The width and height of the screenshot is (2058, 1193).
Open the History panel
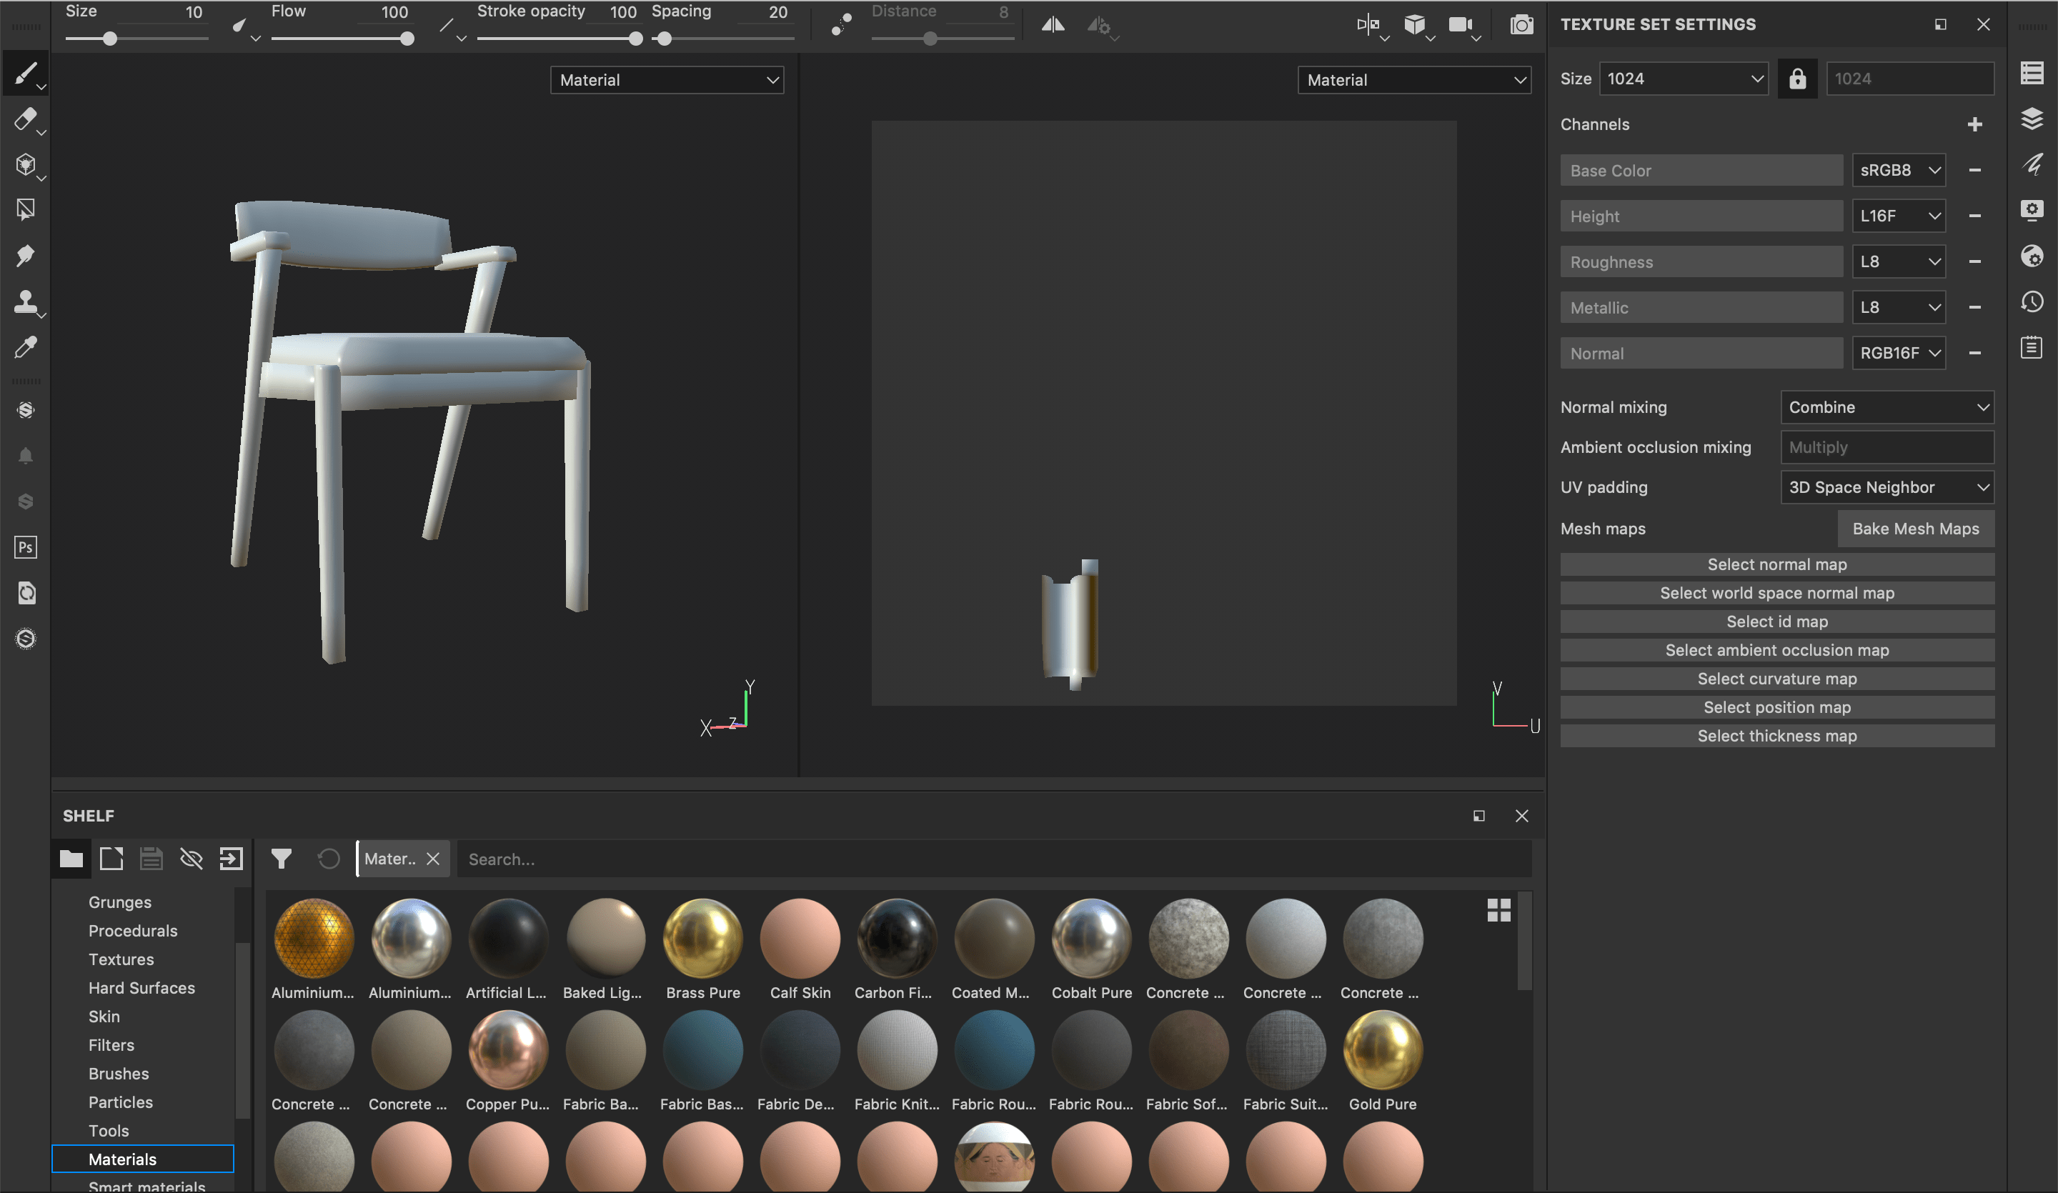tap(2033, 301)
